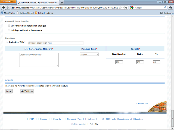
Task: Open the Latest Headlines feed bookmark
Action: coord(44,13)
